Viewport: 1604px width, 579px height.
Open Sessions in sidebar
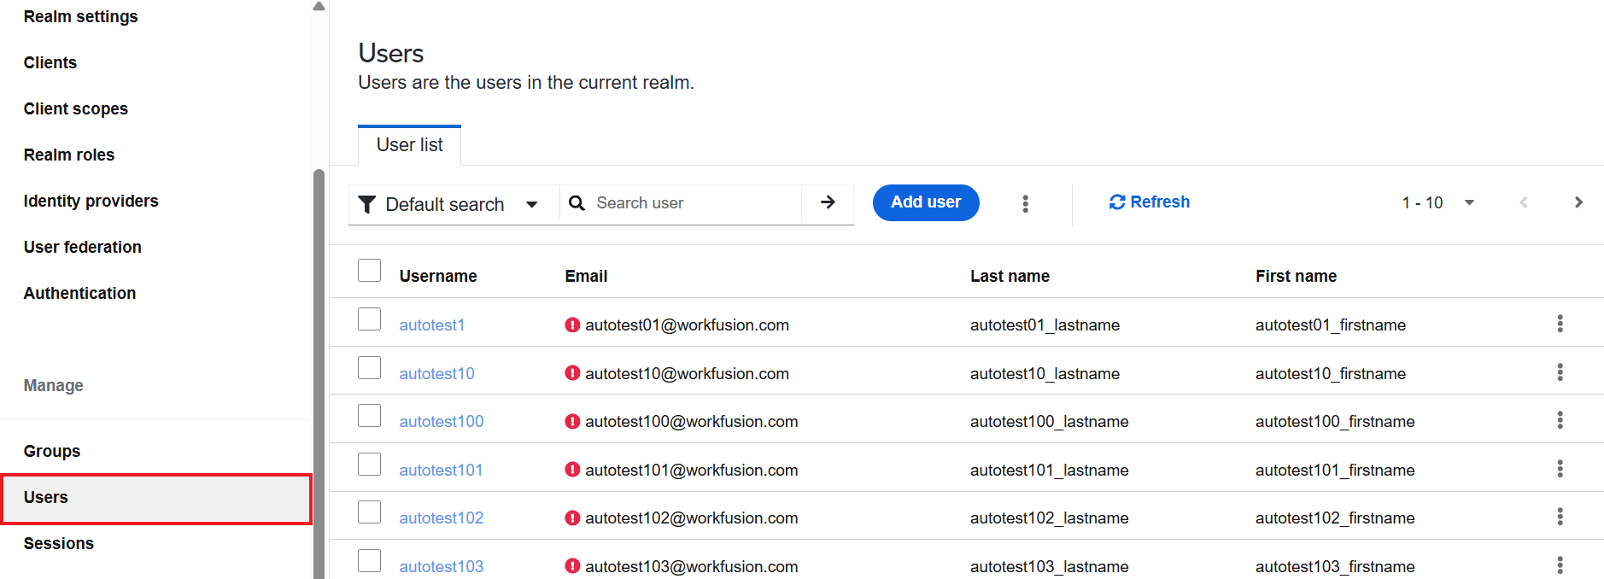click(x=59, y=543)
